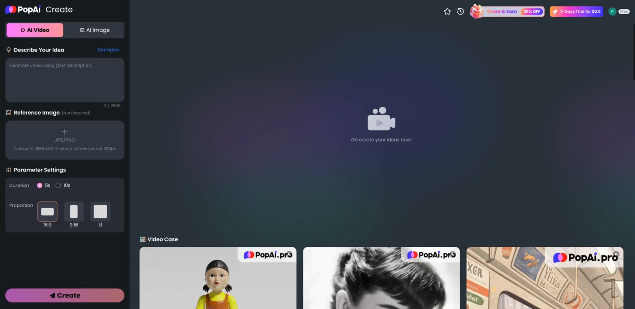Select the 5s duration option
This screenshot has height=309, width=635.
pos(44,186)
